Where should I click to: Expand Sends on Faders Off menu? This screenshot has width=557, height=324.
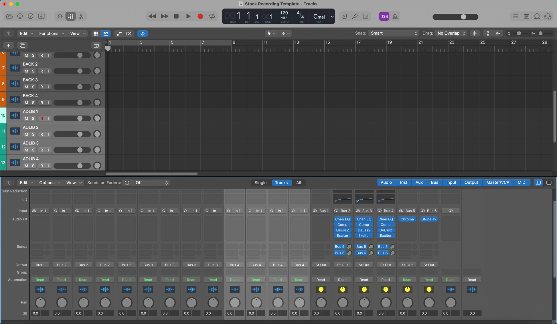(x=151, y=183)
